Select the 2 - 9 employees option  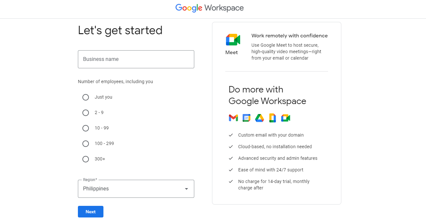(86, 113)
